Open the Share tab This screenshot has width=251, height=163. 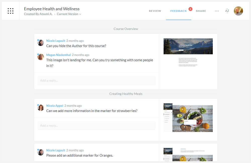coord(201,11)
